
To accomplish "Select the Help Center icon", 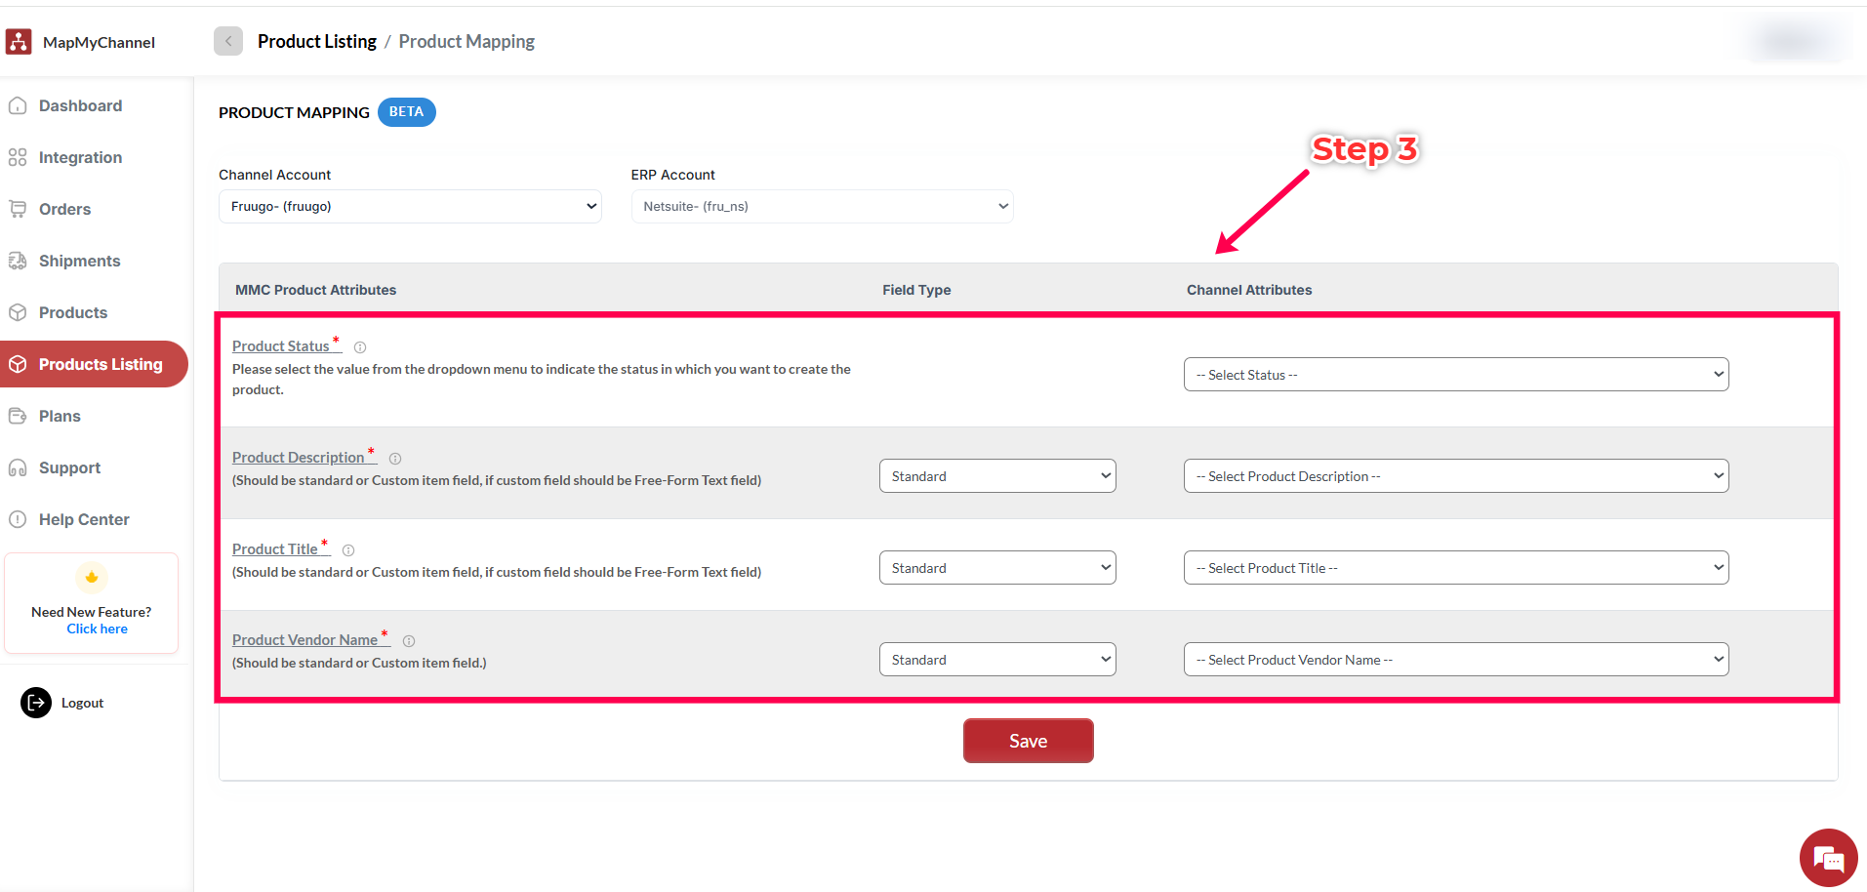I will (x=19, y=519).
